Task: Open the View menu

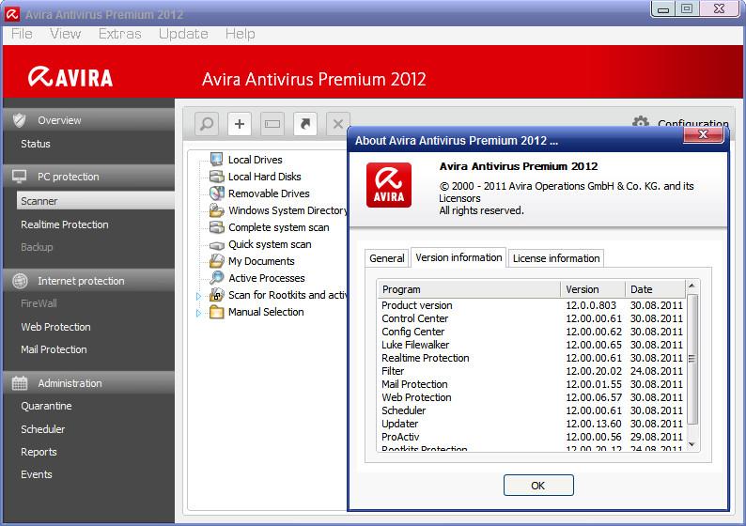Action: pos(66,34)
